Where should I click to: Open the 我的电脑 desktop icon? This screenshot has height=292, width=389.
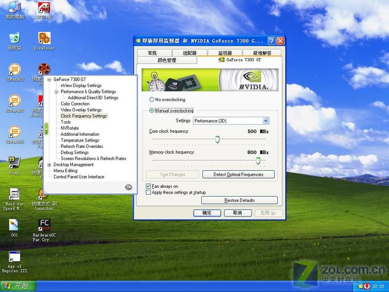[x=15, y=10]
